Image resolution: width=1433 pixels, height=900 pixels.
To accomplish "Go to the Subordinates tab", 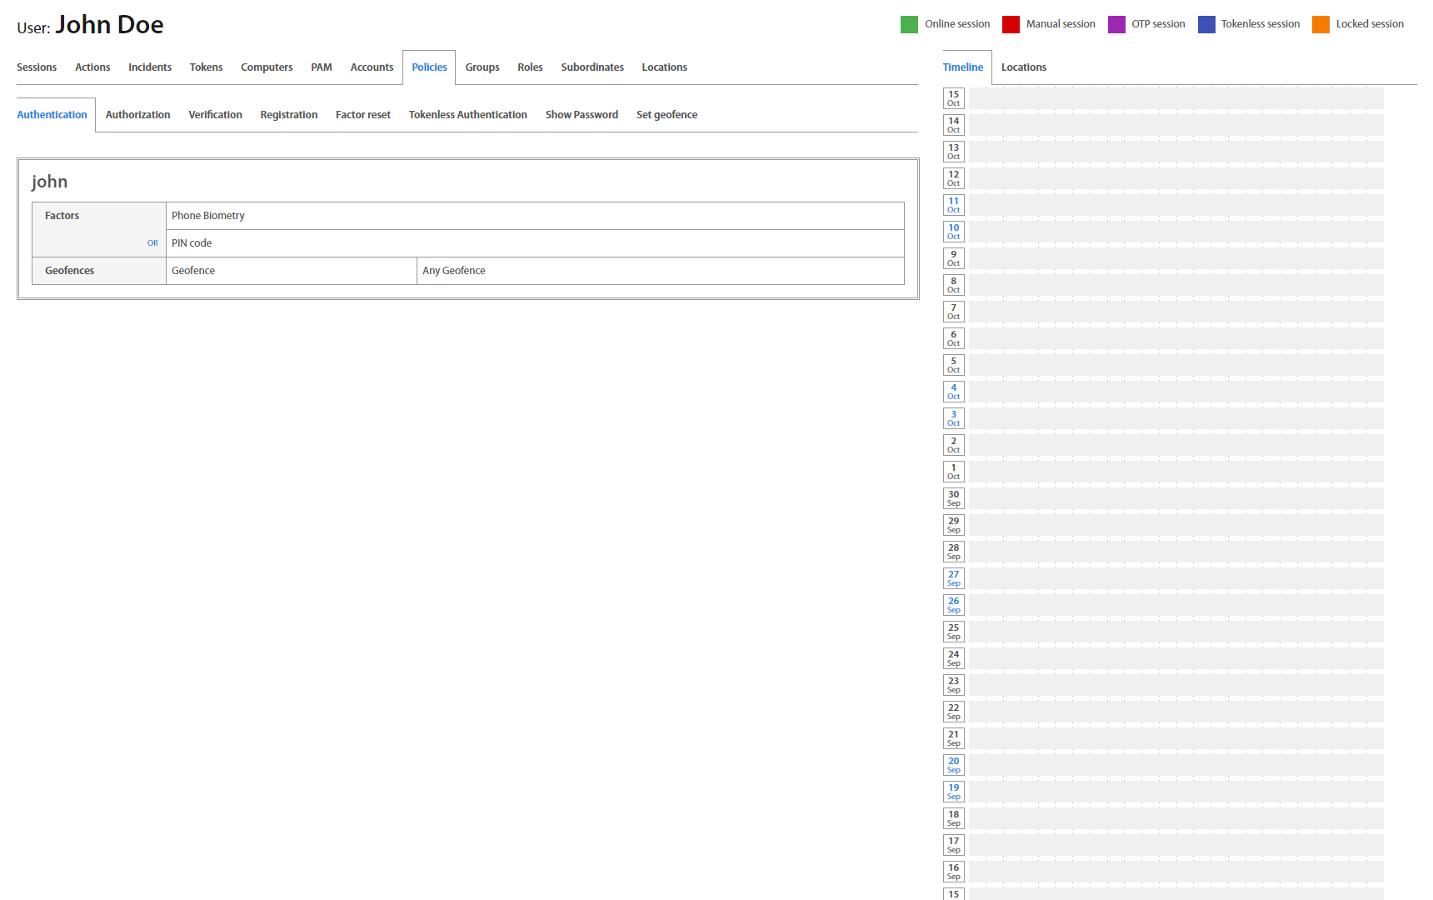I will pyautogui.click(x=592, y=67).
